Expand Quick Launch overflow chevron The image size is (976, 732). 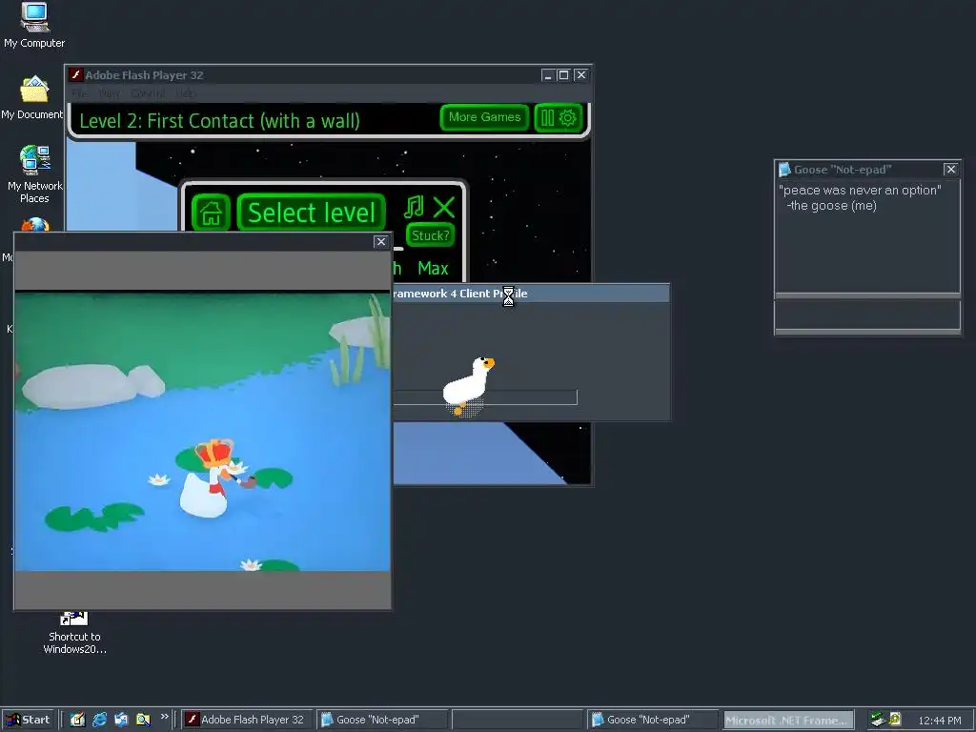point(164,717)
